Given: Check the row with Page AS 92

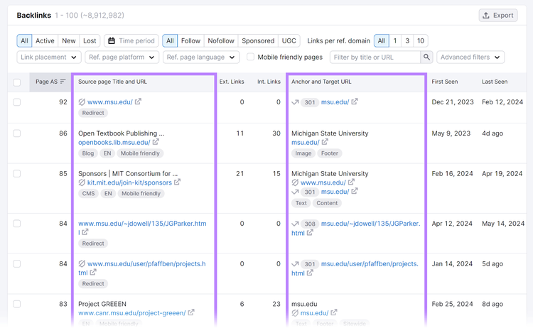Looking at the screenshot, I should [16, 102].
